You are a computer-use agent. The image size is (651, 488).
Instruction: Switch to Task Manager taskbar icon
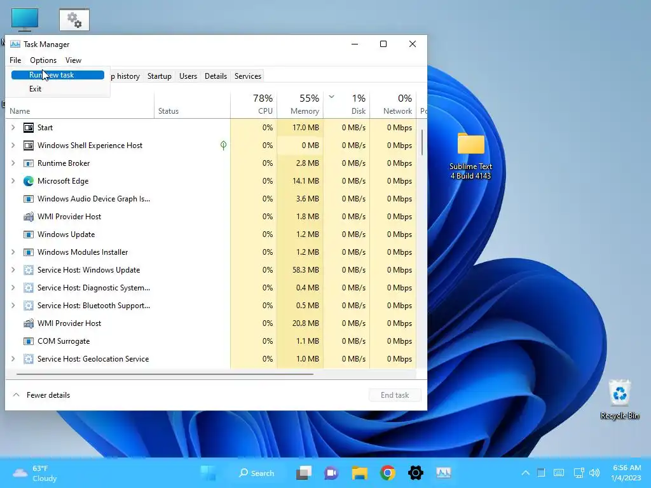click(443, 473)
